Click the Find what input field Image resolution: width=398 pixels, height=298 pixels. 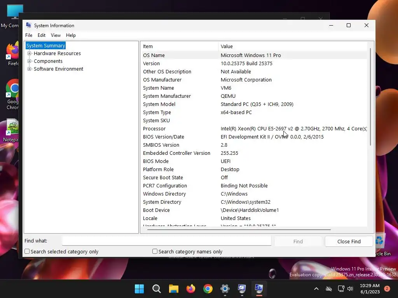167,241
